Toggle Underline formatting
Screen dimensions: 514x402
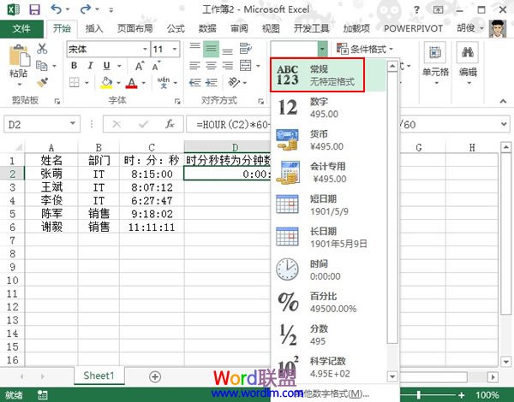(106, 66)
